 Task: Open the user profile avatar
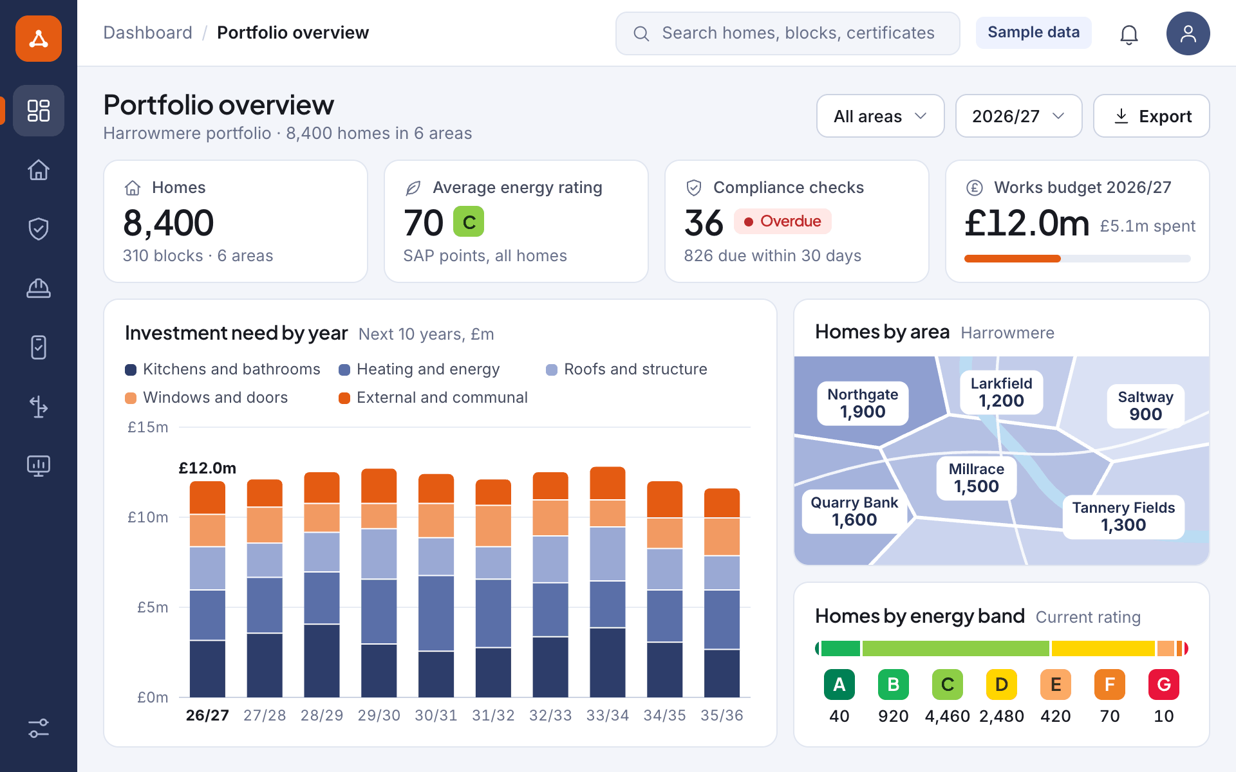(x=1188, y=33)
